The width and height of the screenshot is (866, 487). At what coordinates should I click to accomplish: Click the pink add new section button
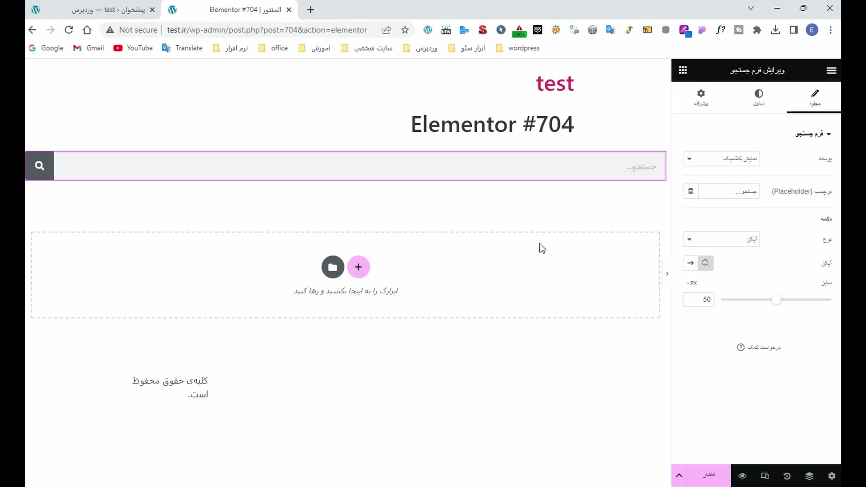[359, 267]
